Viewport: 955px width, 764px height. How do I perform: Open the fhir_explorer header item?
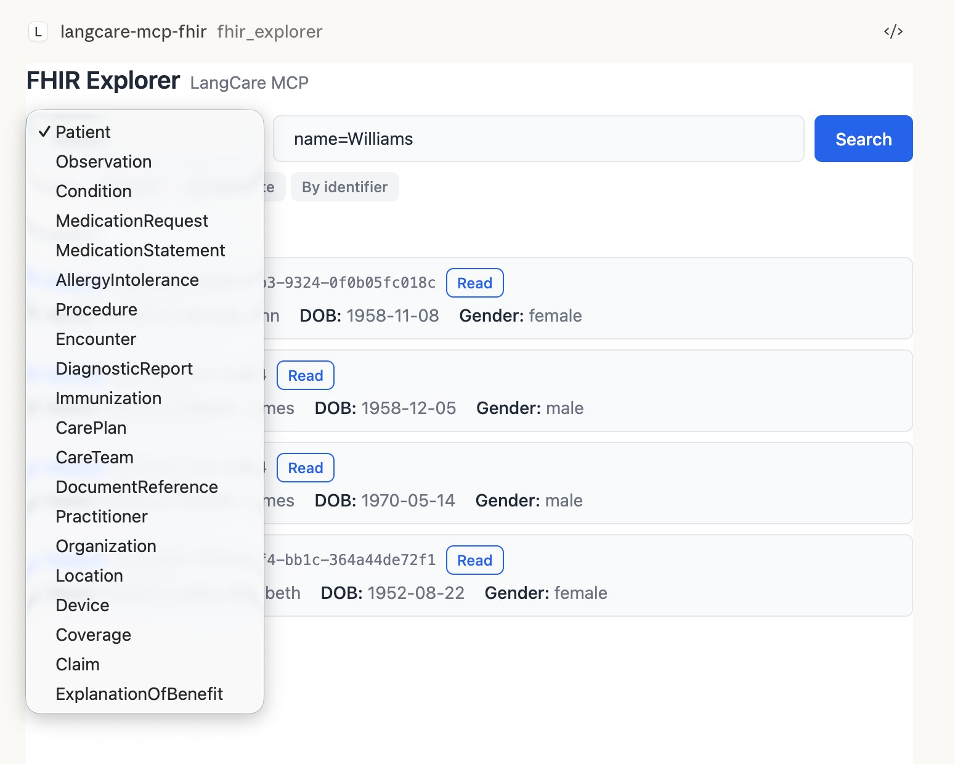270,31
